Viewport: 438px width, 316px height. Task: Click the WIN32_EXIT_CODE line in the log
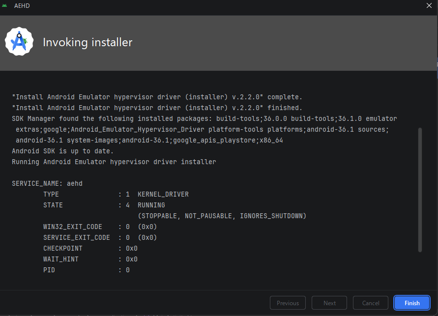(100, 227)
